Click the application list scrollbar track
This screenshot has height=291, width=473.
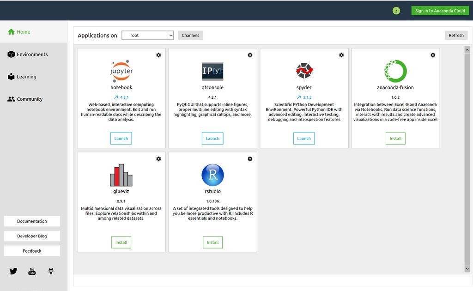pos(467,159)
